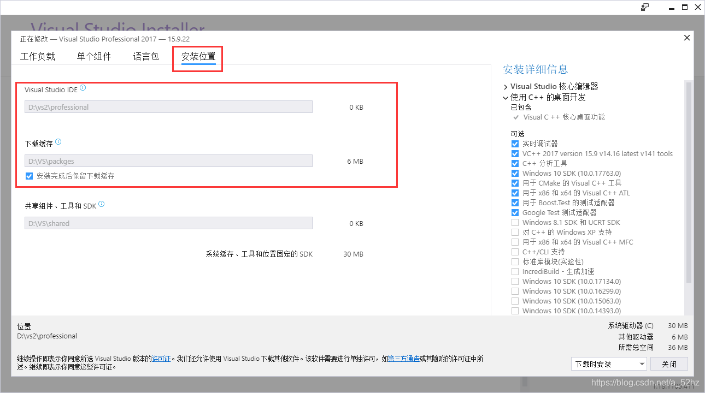
Task: Click the Visual Studio IDE path field
Action: click(168, 107)
